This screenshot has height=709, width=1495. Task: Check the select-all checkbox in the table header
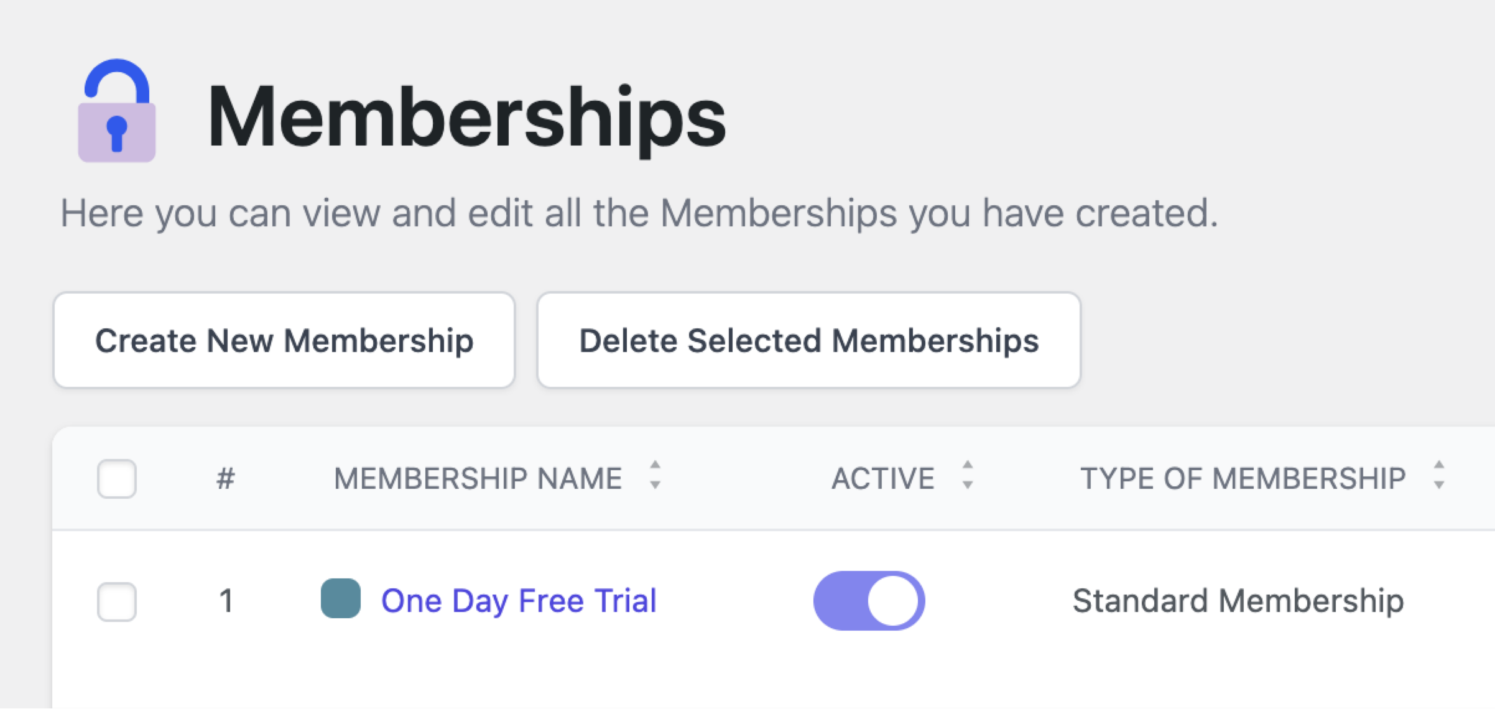(118, 478)
